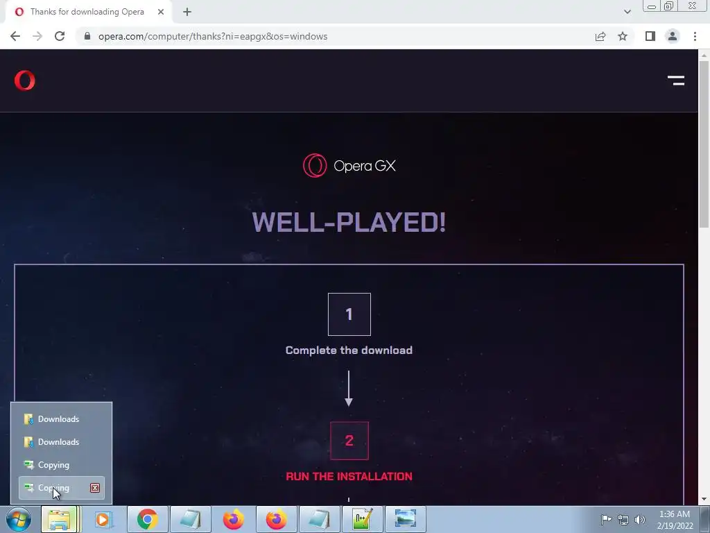Open the first notepad taskbar icon
This screenshot has width=710, height=533.
pos(190,519)
